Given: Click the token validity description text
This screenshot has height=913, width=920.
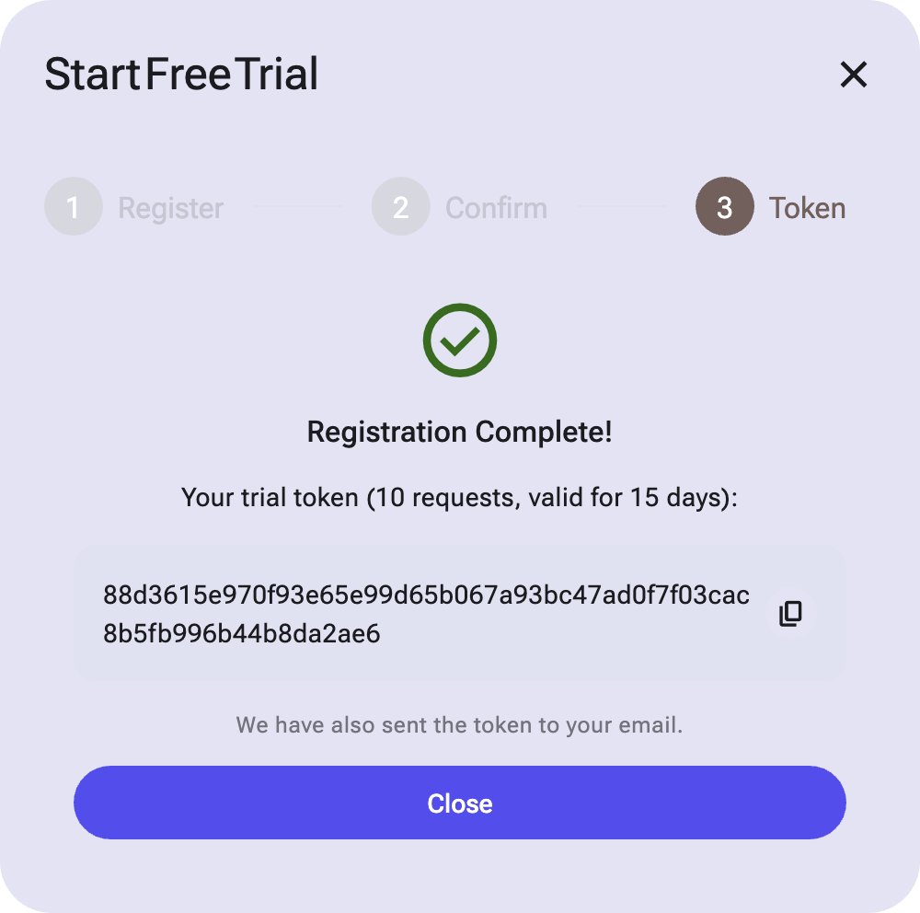Looking at the screenshot, I should pos(459,497).
